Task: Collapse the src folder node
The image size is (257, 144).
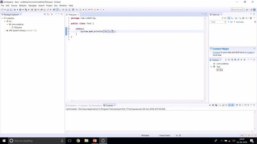Action: pyautogui.click(x=5, y=21)
